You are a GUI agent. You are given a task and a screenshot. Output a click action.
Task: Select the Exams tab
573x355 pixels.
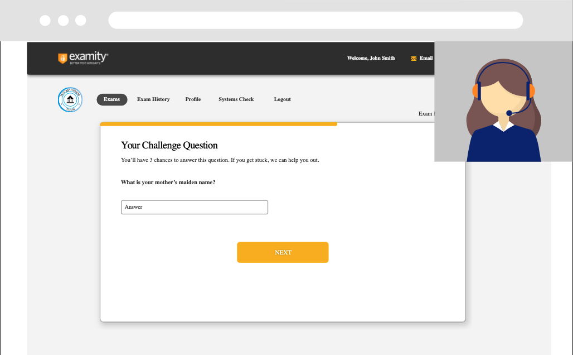pyautogui.click(x=111, y=99)
